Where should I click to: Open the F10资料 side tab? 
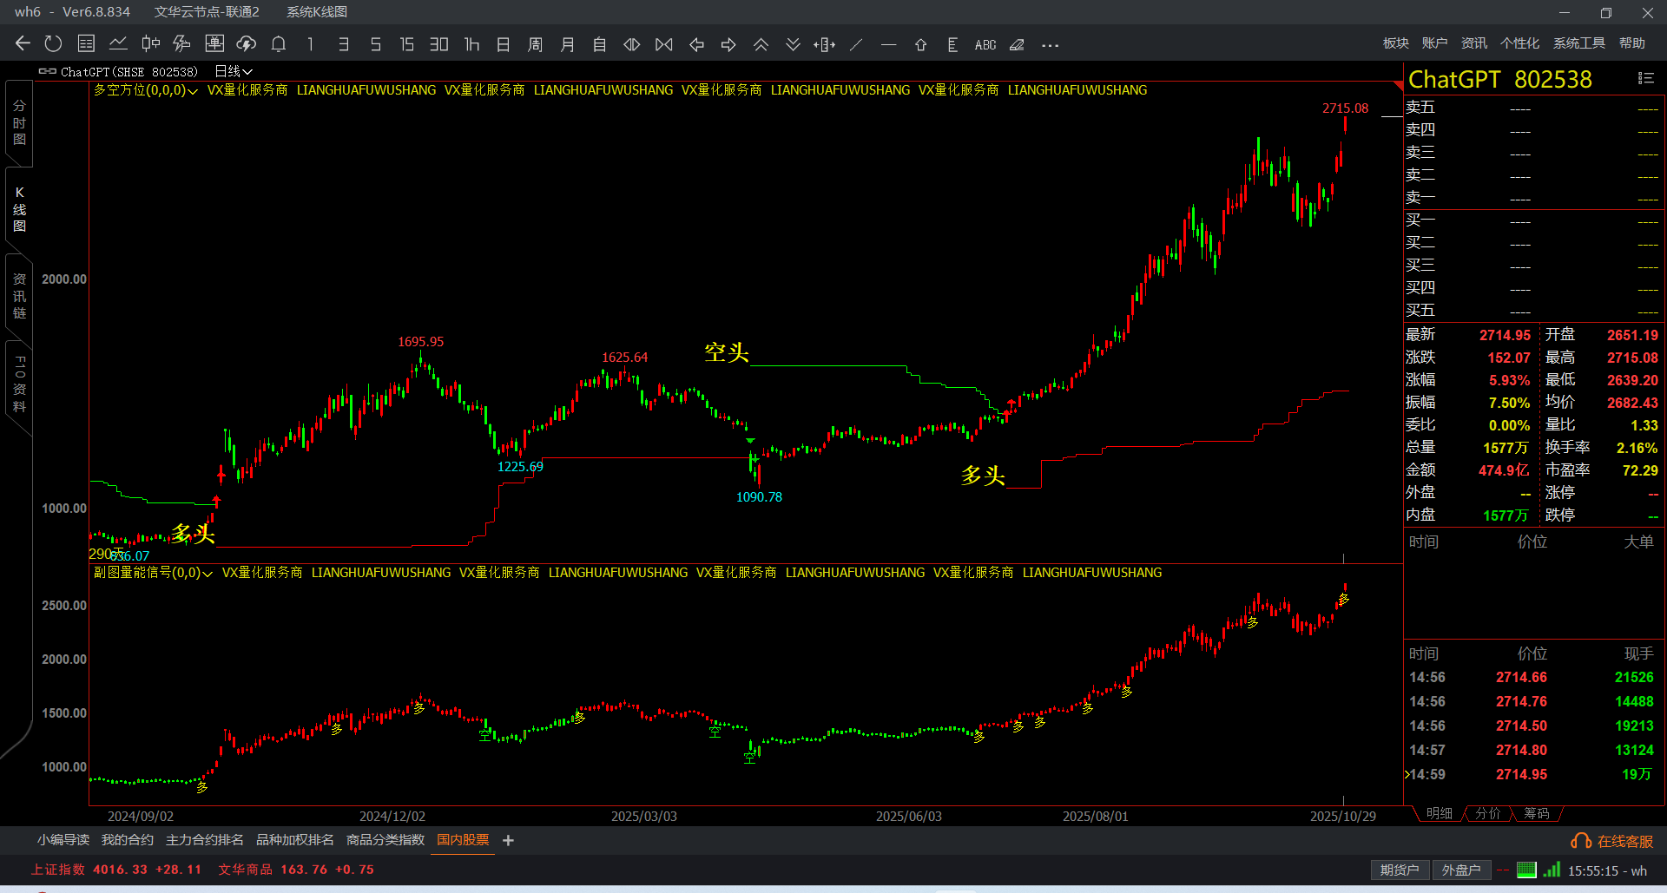(x=19, y=384)
